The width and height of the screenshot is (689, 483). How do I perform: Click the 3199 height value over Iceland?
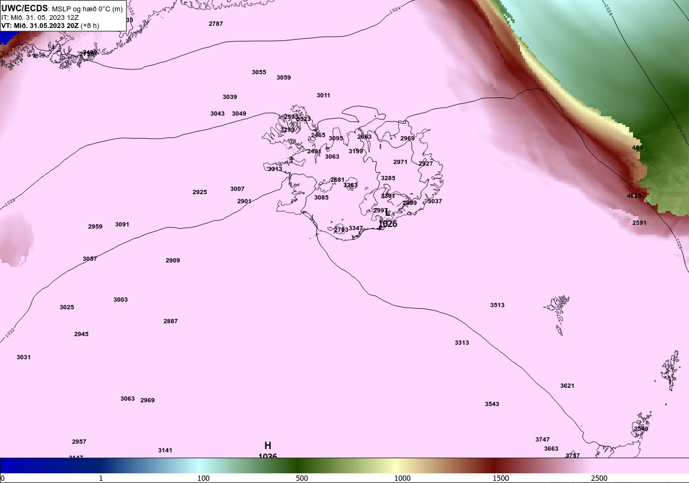point(356,151)
